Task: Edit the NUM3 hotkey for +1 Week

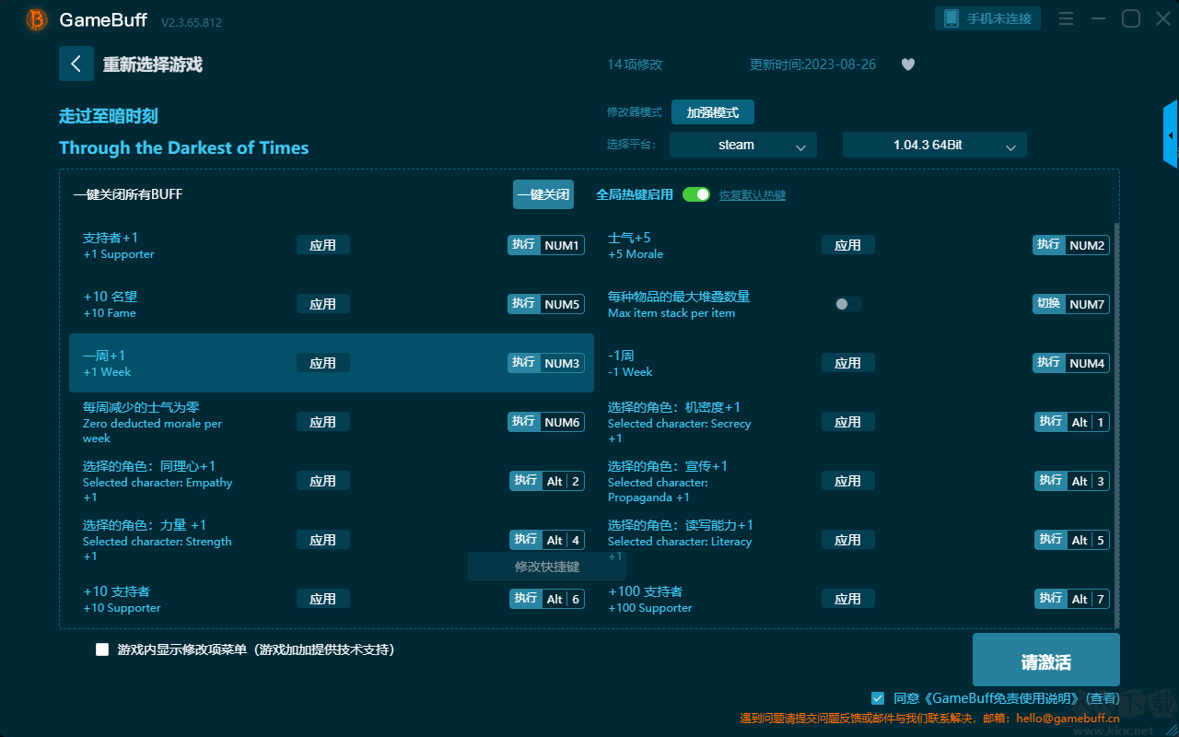Action: coord(562,363)
